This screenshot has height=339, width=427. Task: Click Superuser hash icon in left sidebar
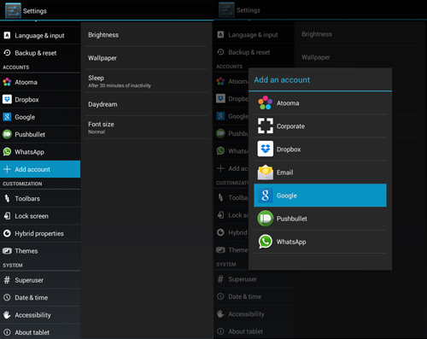(7, 280)
